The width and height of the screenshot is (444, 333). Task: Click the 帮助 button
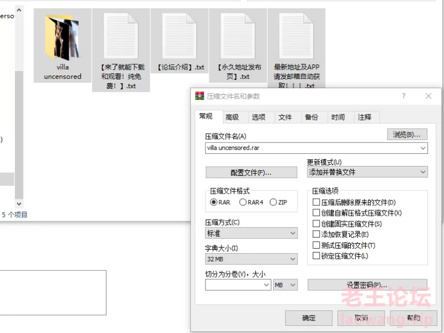(413, 318)
